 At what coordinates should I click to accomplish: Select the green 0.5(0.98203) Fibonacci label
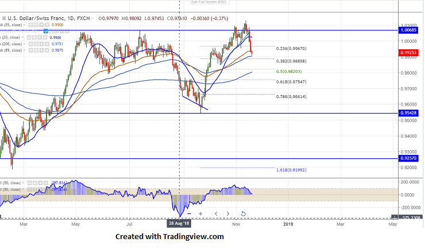tap(289, 72)
